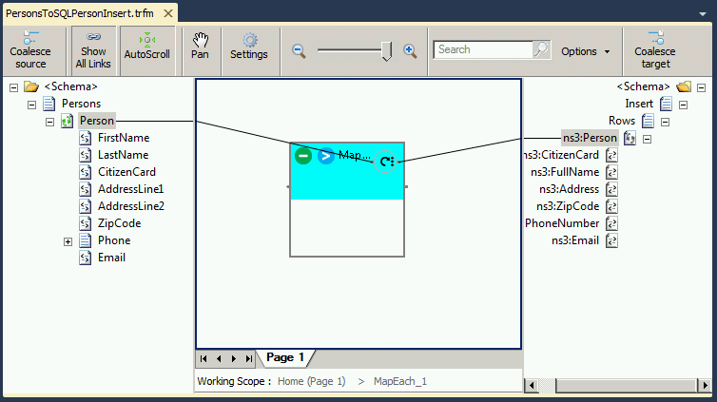The image size is (717, 402).
Task: Click into the Search input field
Action: 483,50
